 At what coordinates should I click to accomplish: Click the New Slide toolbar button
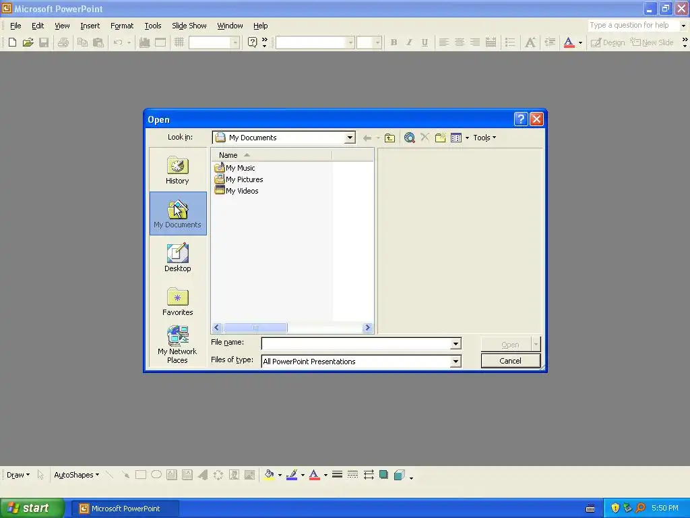click(652, 42)
